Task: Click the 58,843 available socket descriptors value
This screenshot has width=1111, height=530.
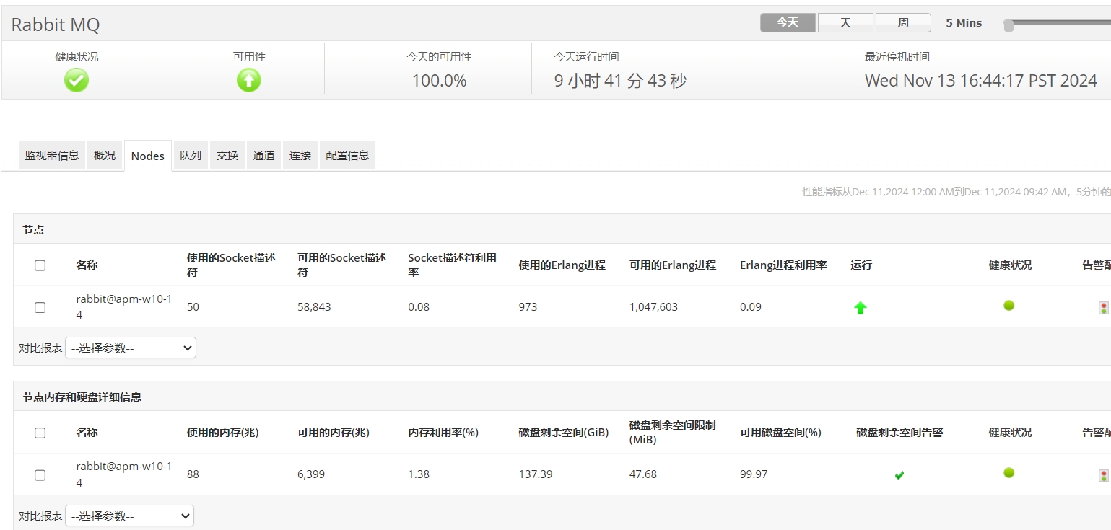Action: [x=314, y=307]
